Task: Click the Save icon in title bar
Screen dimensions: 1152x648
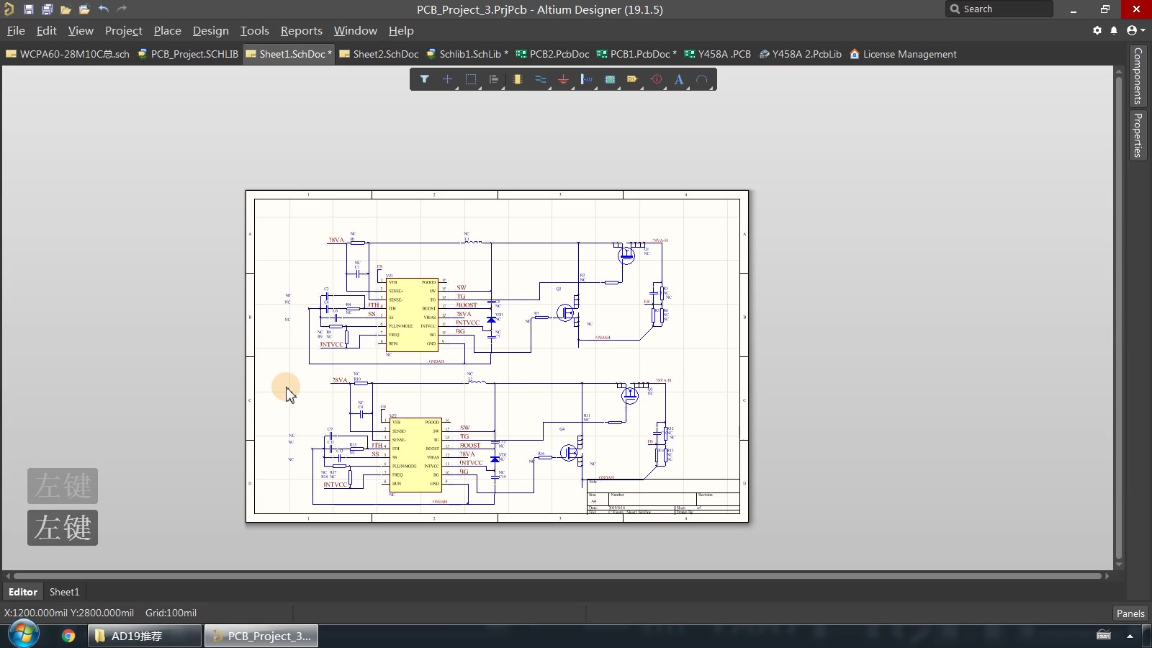Action: coord(29,9)
